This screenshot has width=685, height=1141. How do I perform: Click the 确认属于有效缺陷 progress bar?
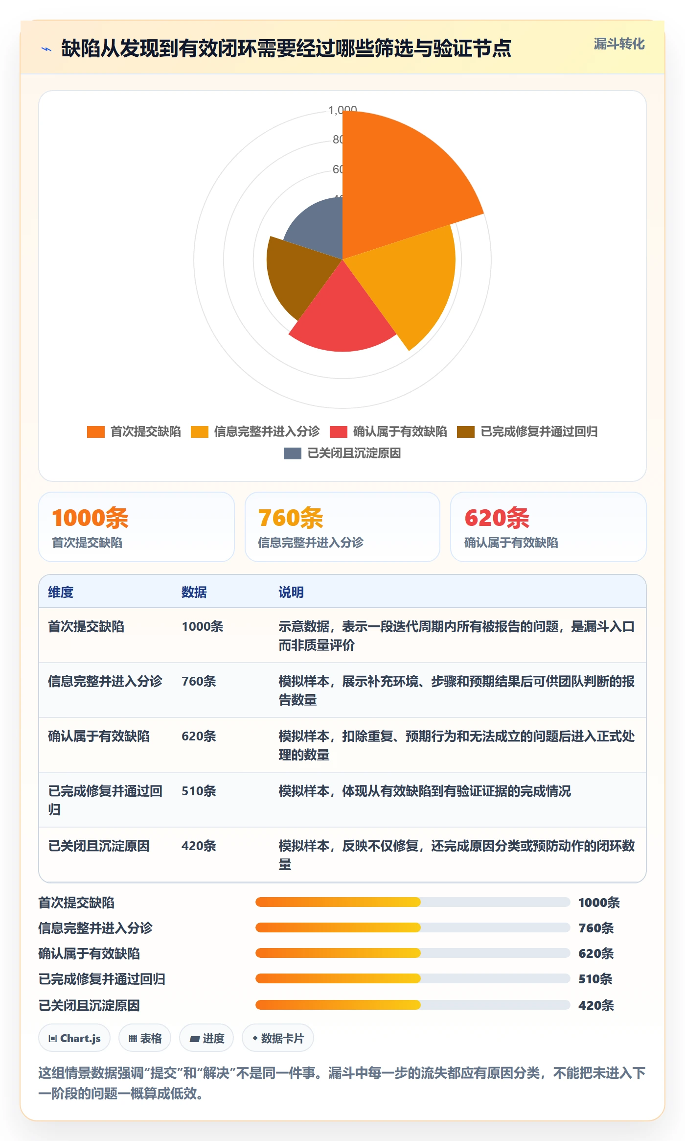click(x=412, y=953)
